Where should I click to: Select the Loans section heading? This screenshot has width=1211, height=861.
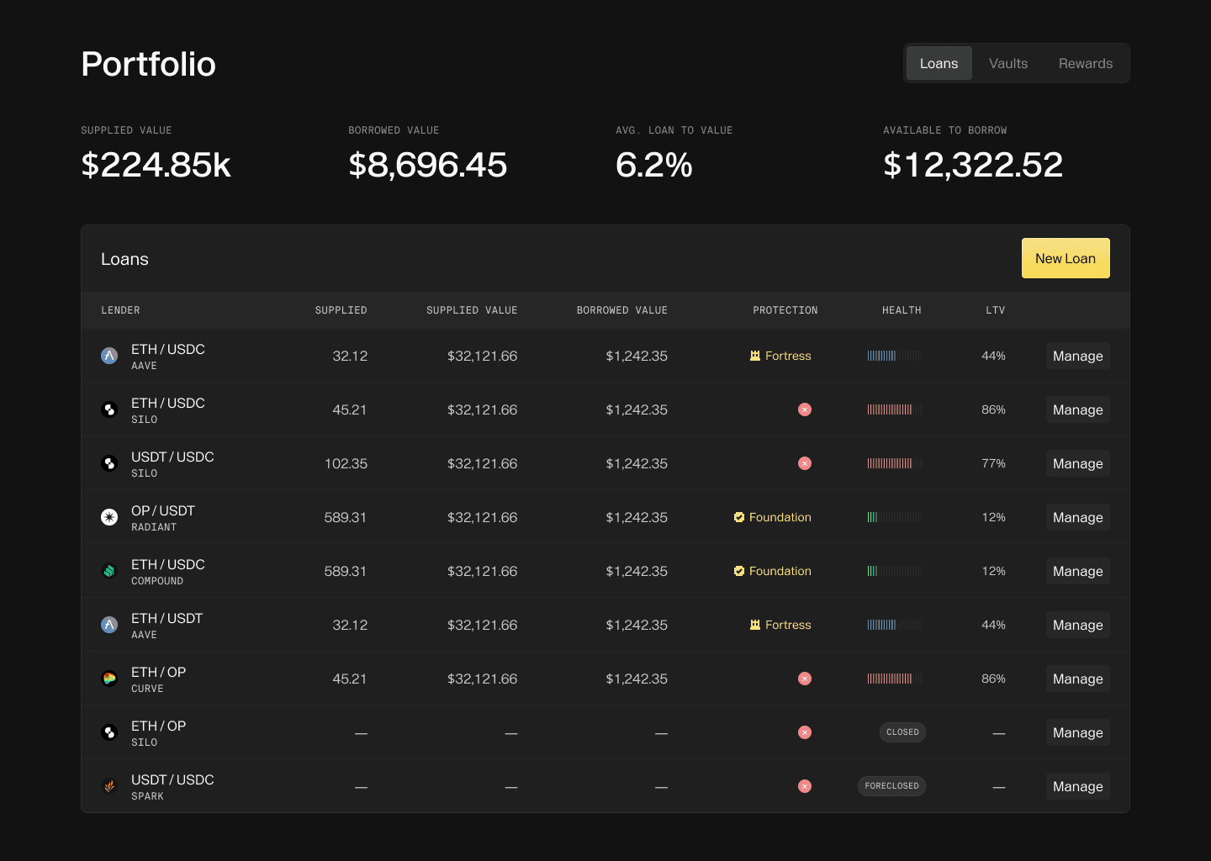pyautogui.click(x=124, y=259)
